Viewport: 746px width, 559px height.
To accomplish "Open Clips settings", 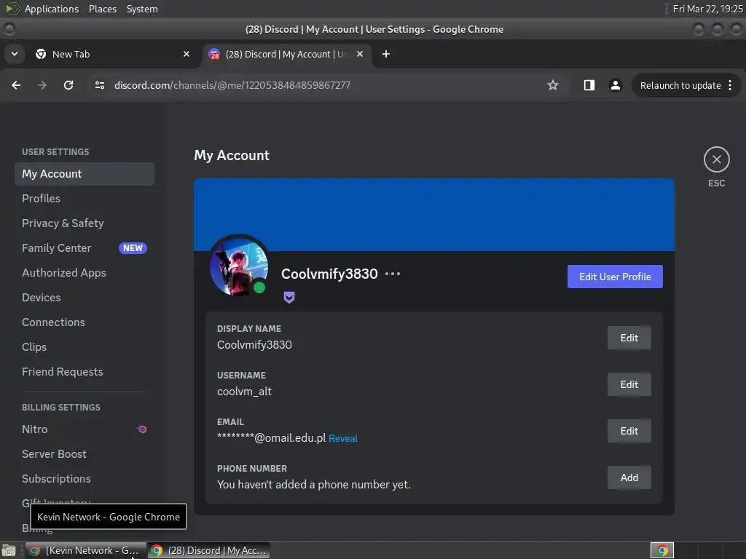I will (85, 347).
